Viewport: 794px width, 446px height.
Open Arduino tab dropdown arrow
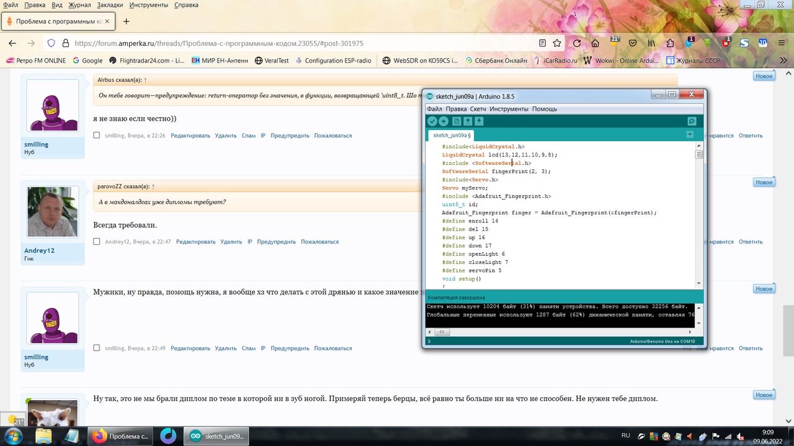point(690,134)
